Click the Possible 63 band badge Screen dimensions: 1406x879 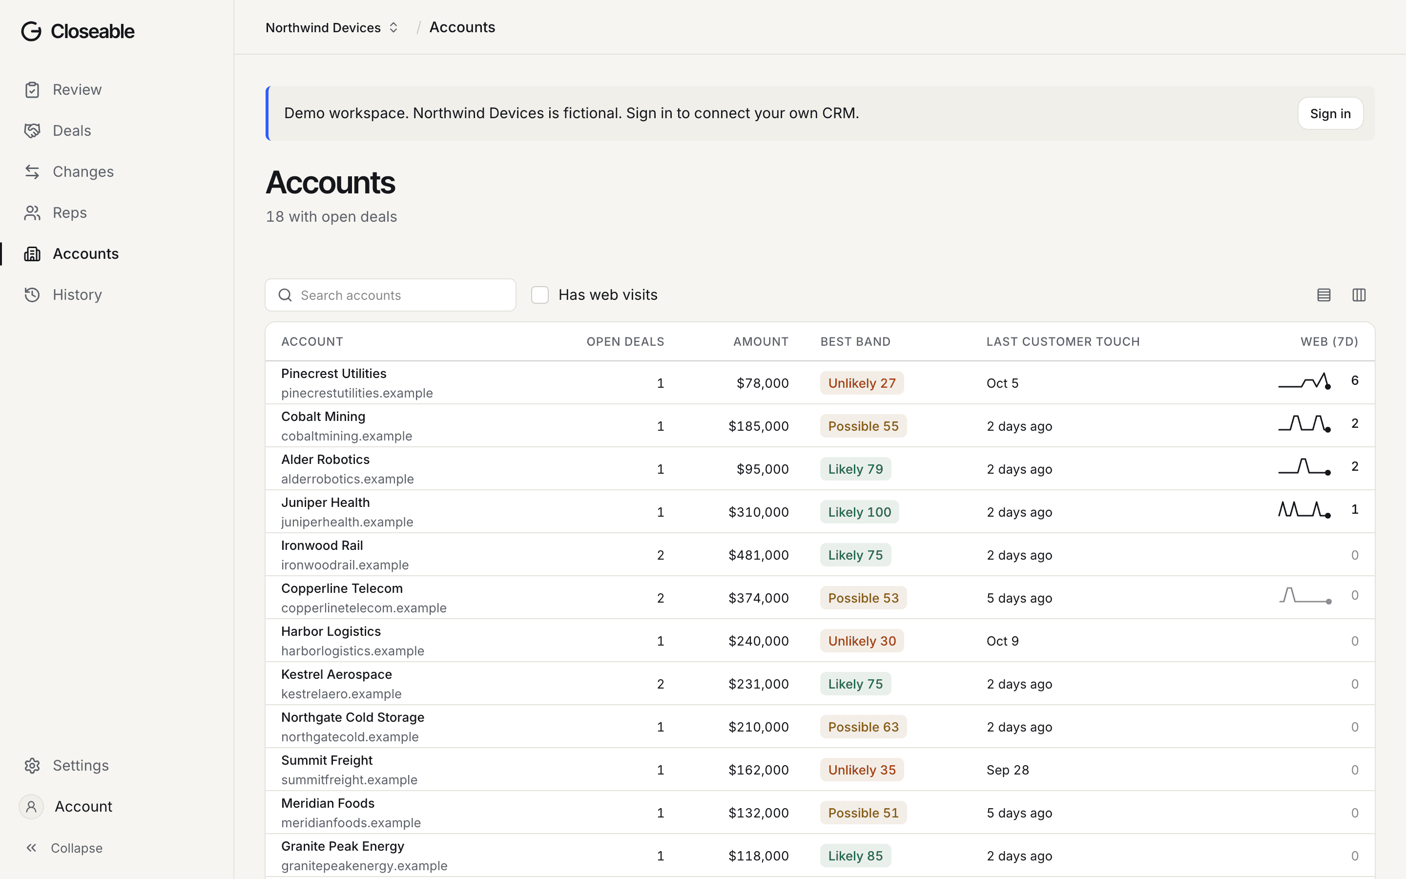(x=863, y=728)
